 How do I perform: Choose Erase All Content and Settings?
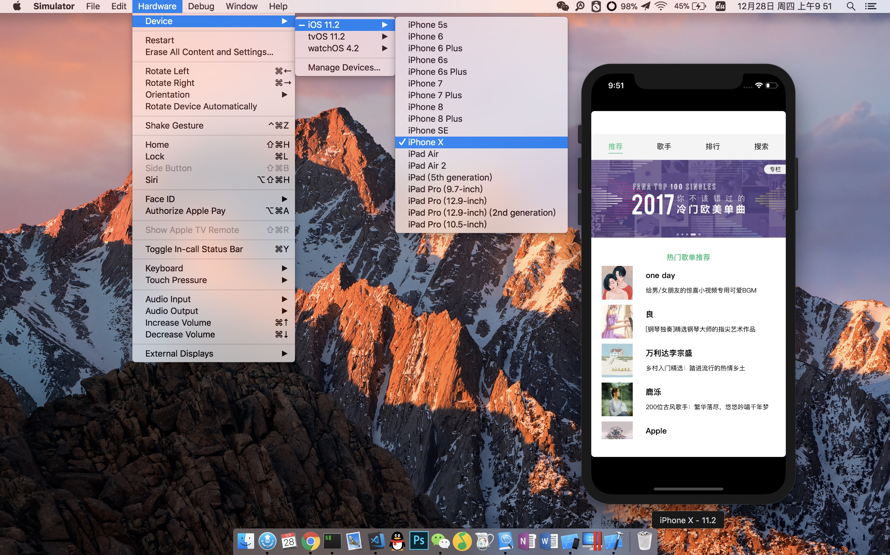[x=213, y=52]
